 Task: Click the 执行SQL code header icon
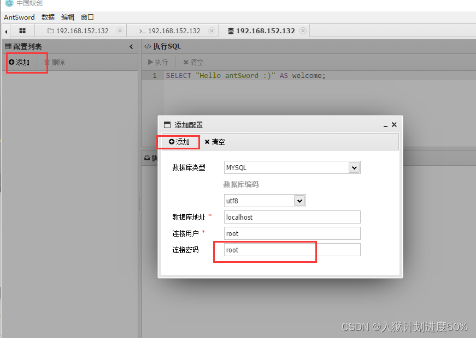click(148, 46)
